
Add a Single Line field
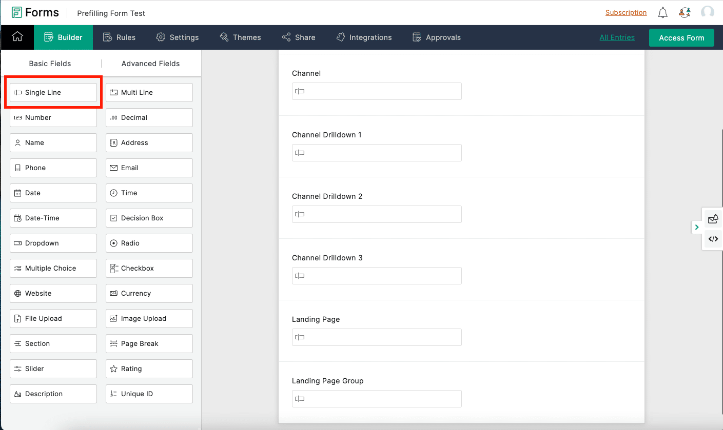pyautogui.click(x=53, y=92)
